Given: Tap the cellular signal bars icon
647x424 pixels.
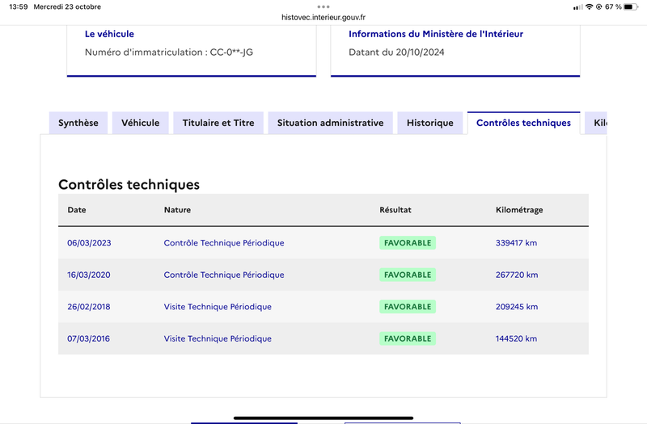Looking at the screenshot, I should [578, 7].
